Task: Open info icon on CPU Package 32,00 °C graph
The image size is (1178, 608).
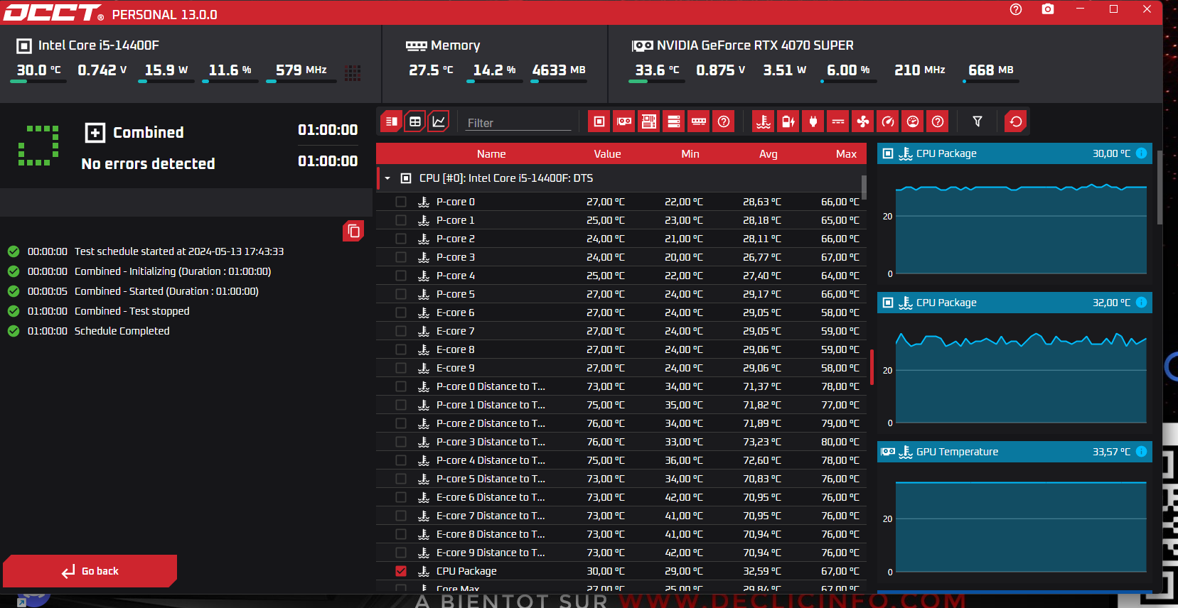Action: [1141, 303]
